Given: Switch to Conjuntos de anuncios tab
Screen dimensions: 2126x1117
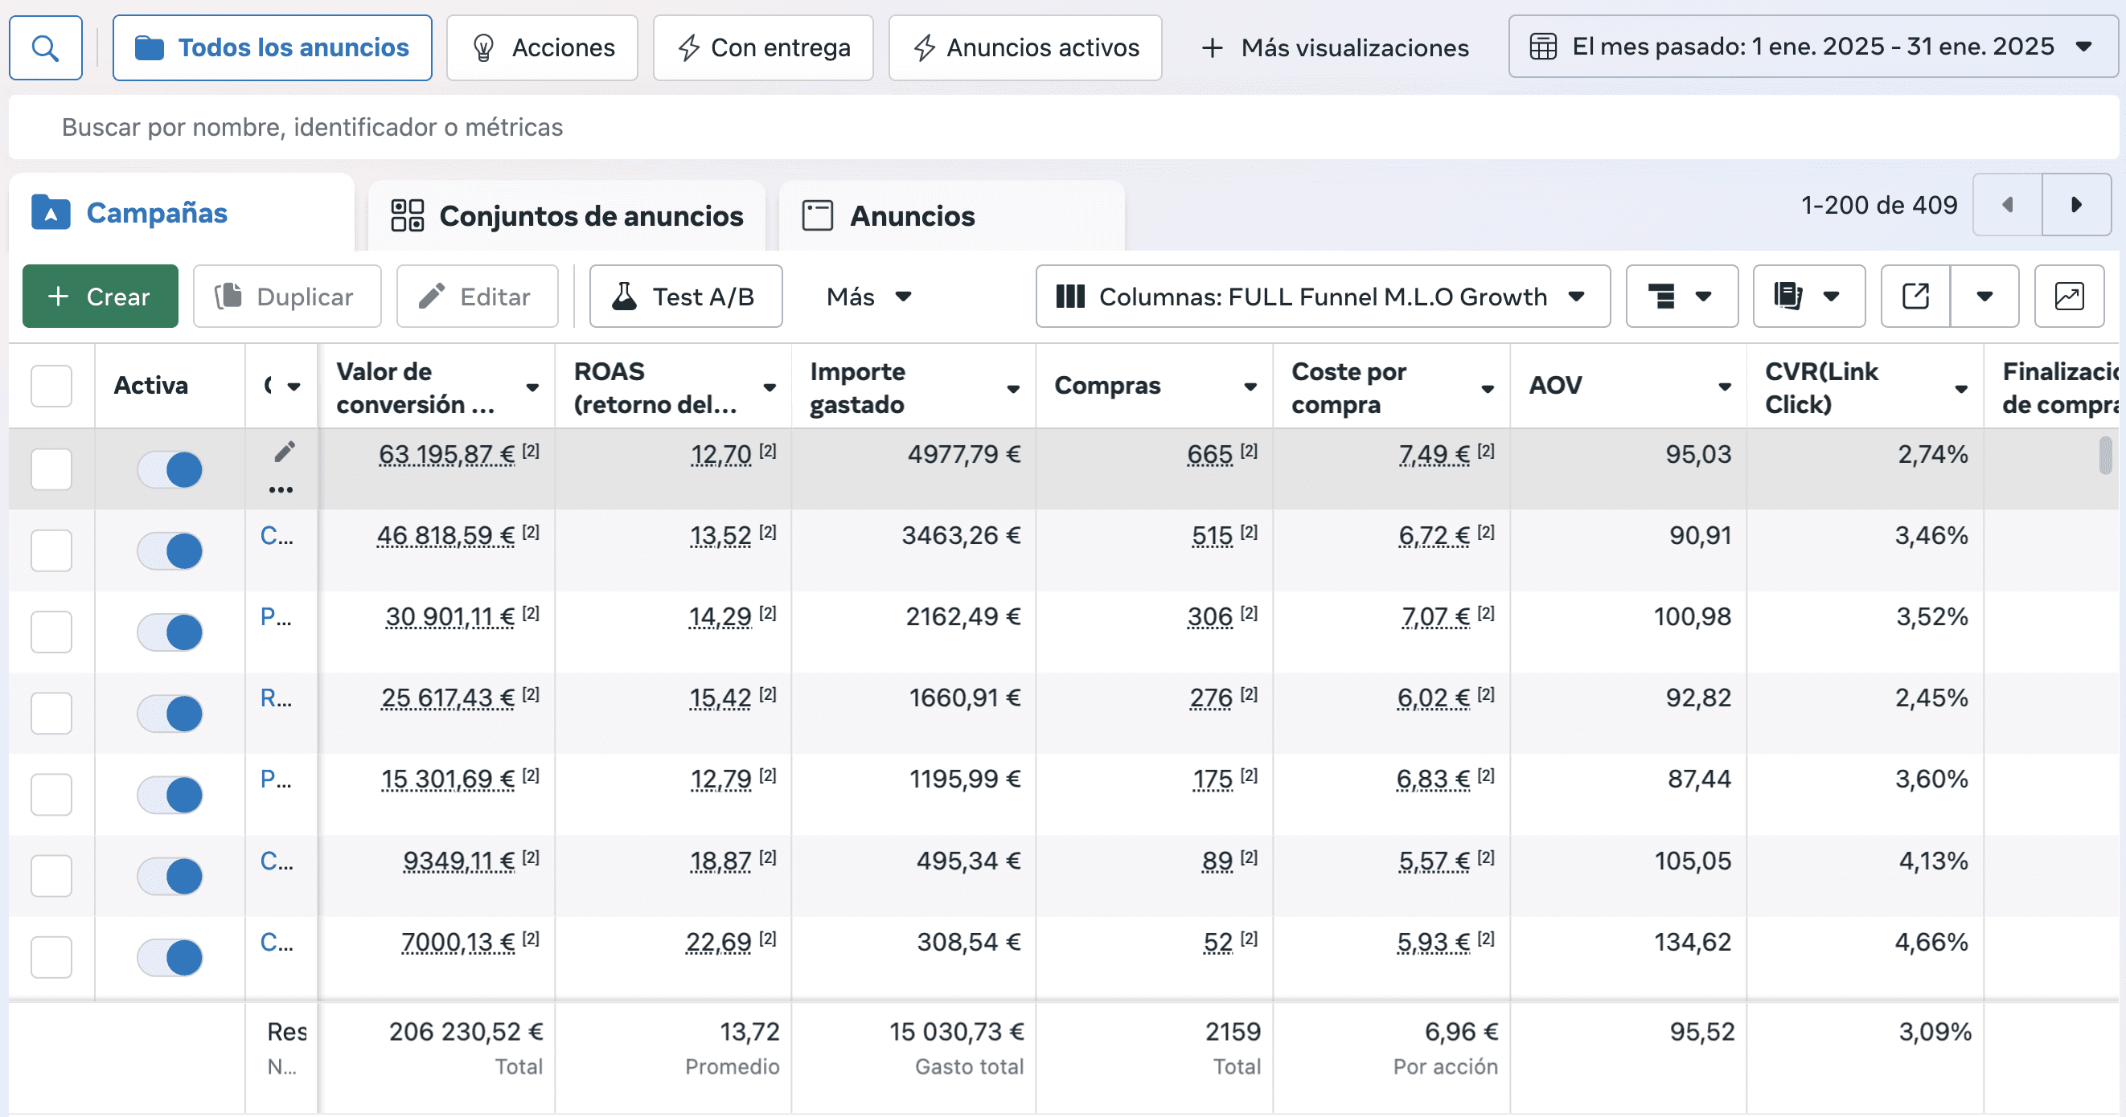Looking at the screenshot, I should pyautogui.click(x=568, y=216).
